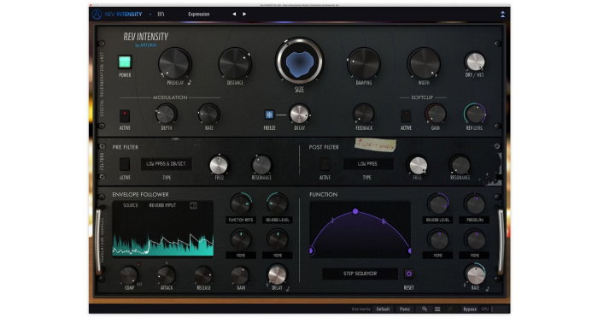
Task: Open the Post Filter Type Low Pass dropdown
Action: pos(367,164)
